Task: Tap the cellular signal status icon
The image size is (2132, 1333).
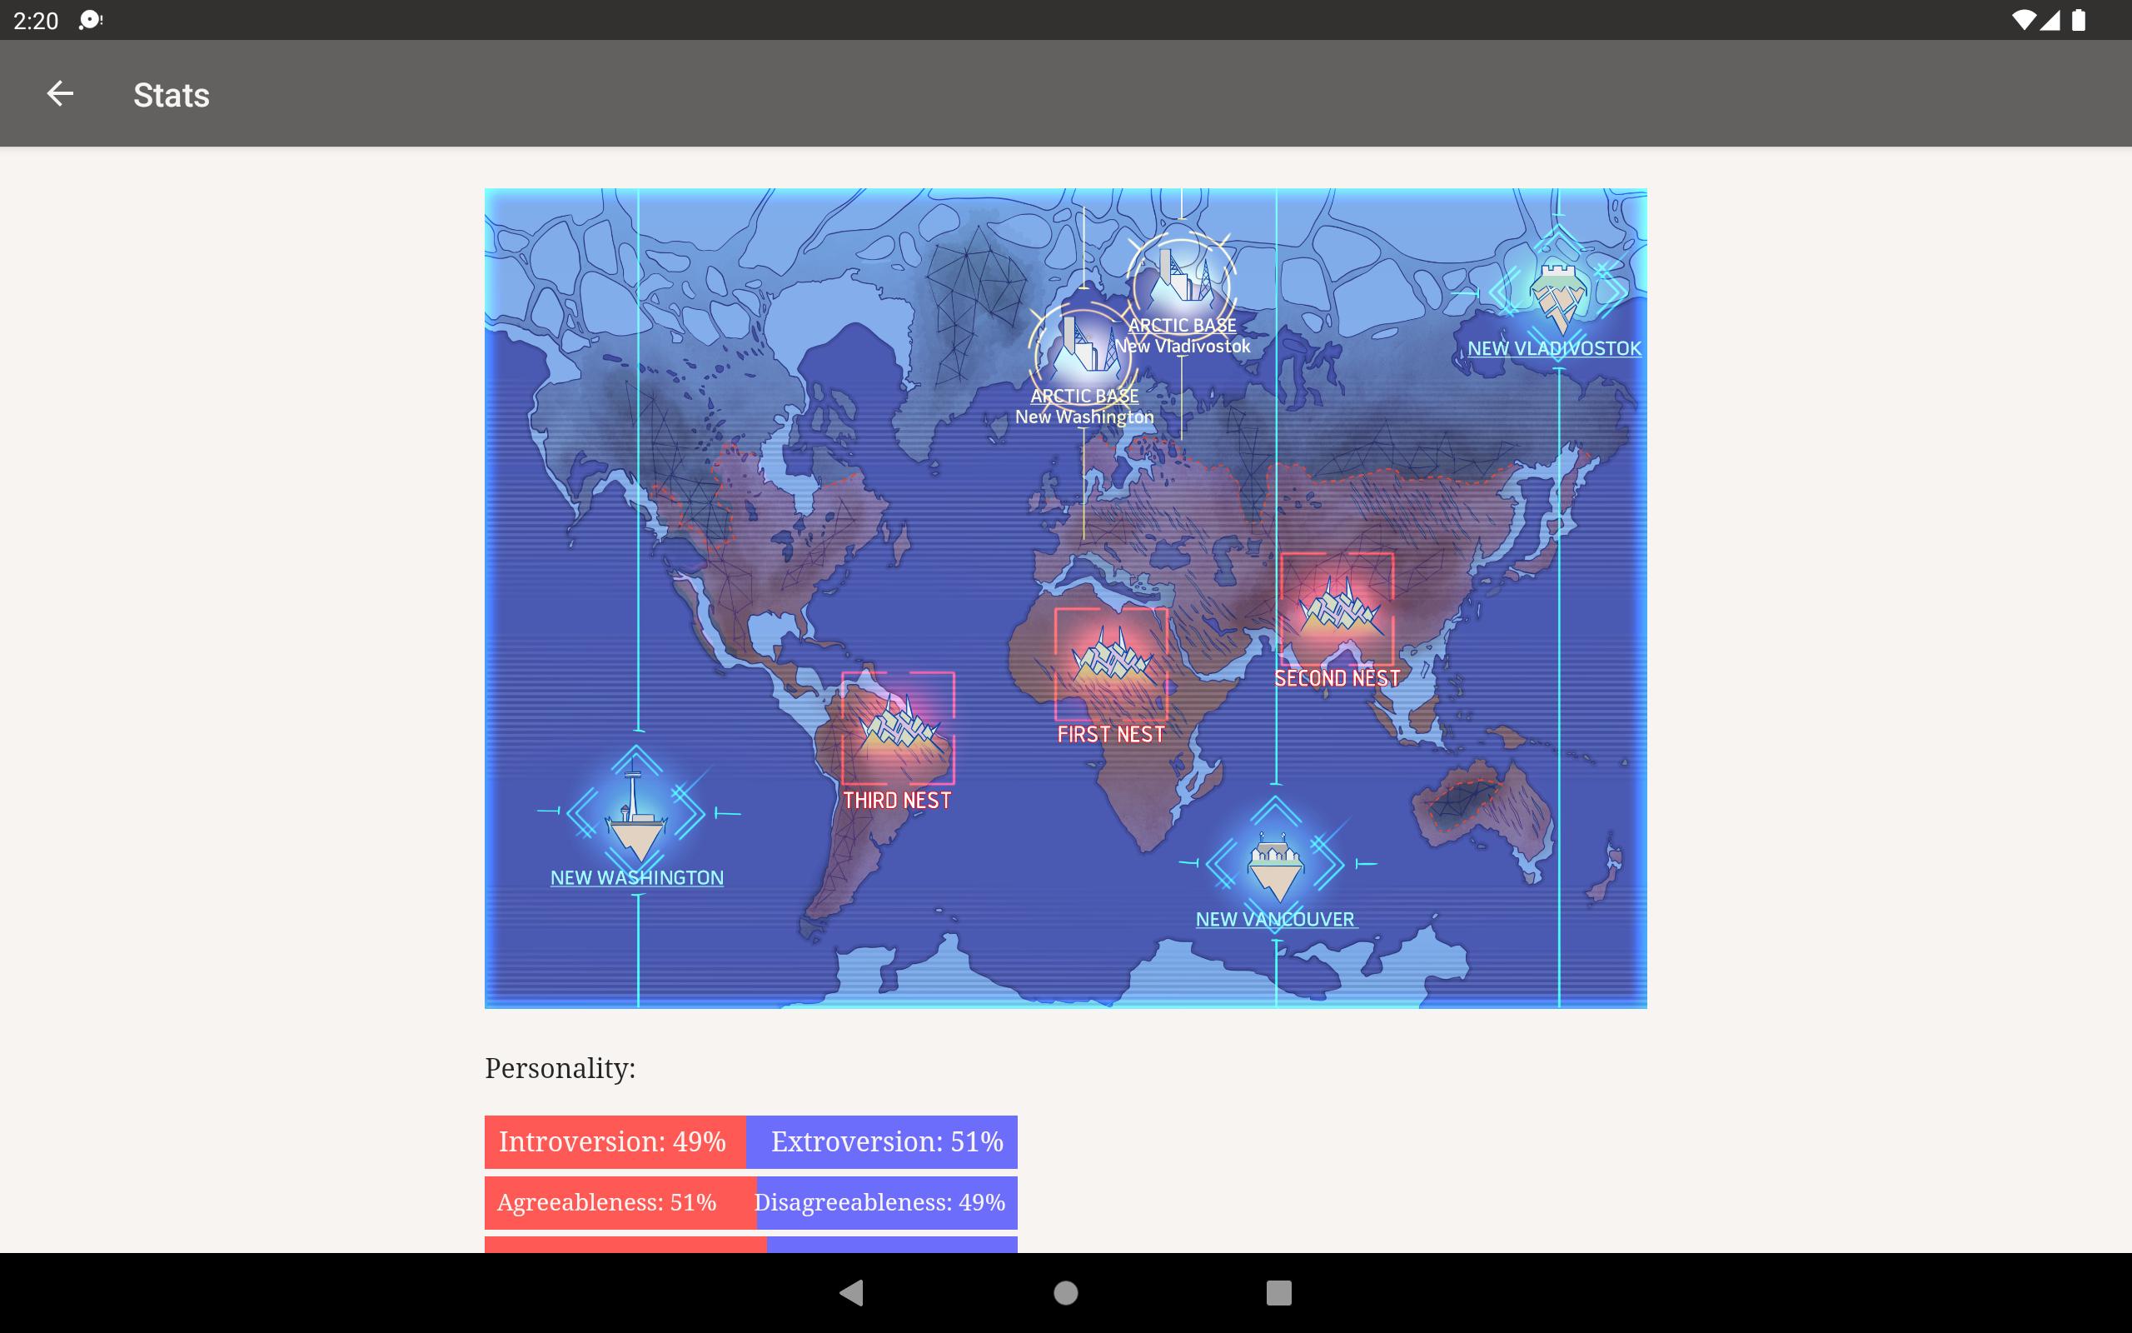Action: pos(2050,19)
